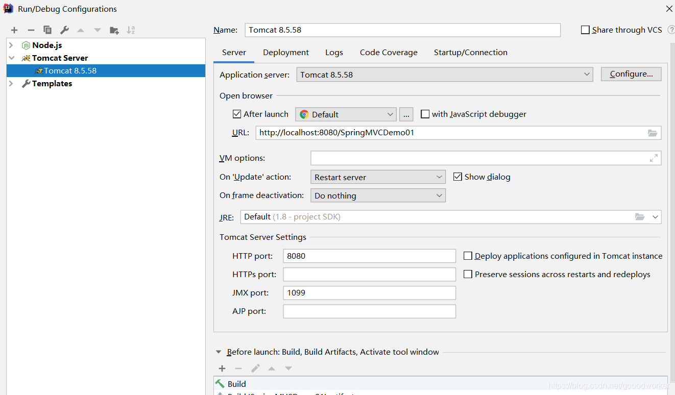
Task: Click the HTTPs port field
Action: tap(370, 274)
